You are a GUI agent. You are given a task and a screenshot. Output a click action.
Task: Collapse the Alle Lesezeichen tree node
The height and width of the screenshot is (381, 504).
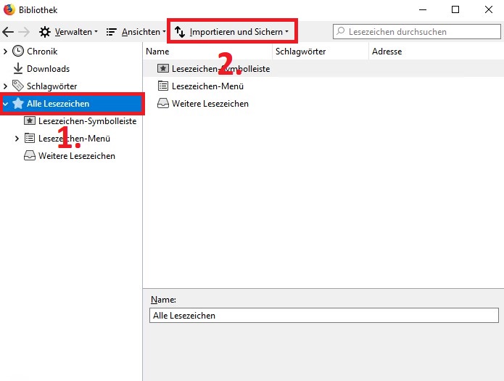point(6,104)
